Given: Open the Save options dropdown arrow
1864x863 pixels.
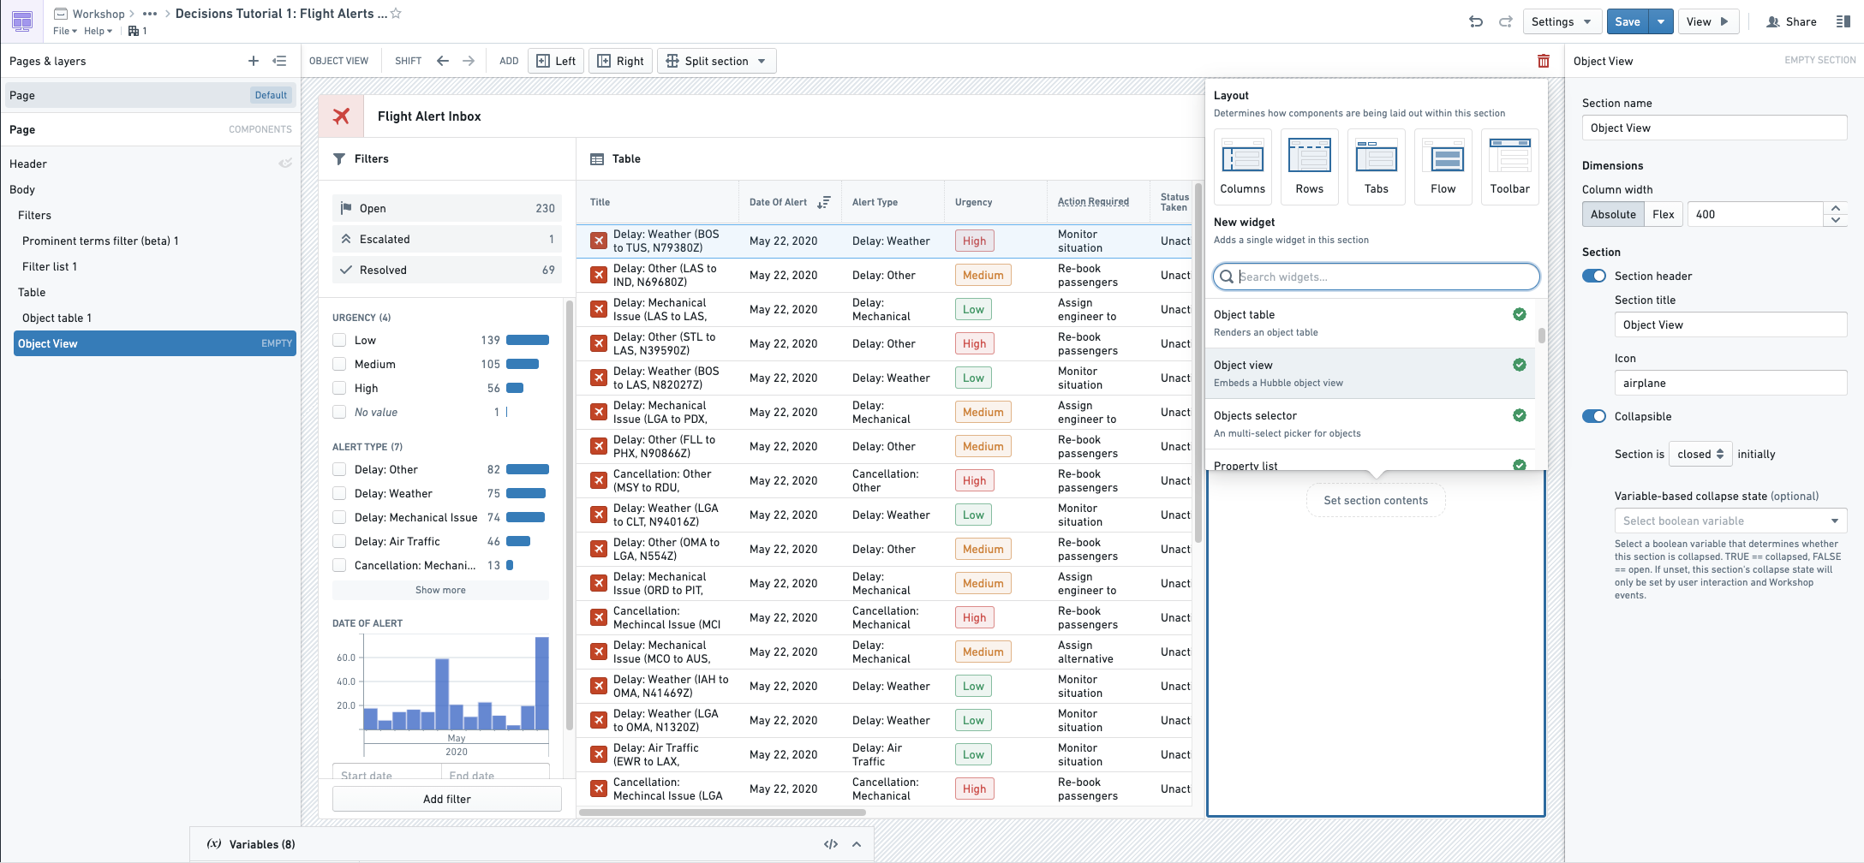Looking at the screenshot, I should click(x=1661, y=21).
